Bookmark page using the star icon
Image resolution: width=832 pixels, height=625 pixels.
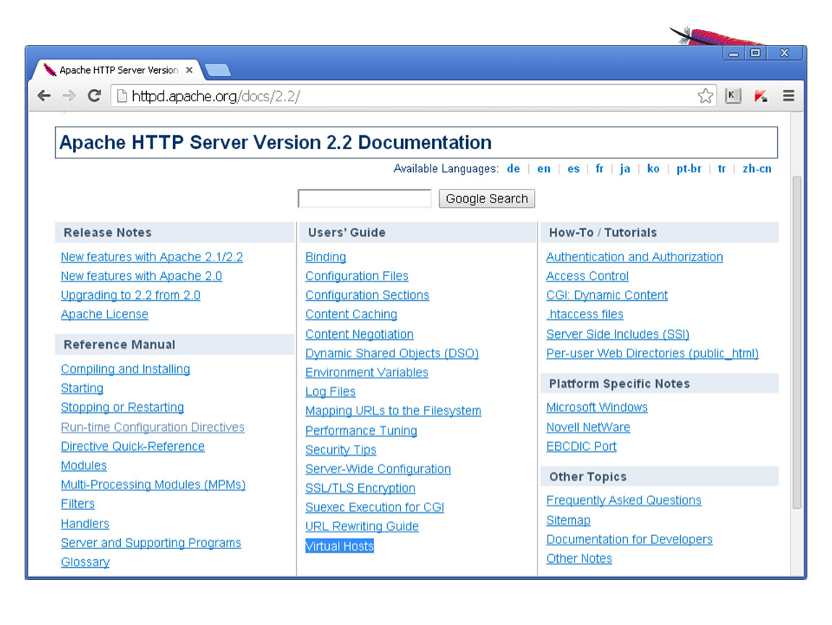(x=705, y=96)
